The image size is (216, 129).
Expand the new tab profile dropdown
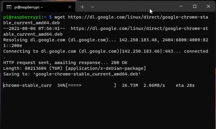coord(92,7)
